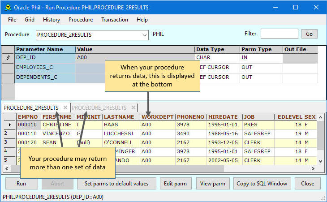
Task: Select the cell with EMPNO 000110
Action: tap(29, 133)
